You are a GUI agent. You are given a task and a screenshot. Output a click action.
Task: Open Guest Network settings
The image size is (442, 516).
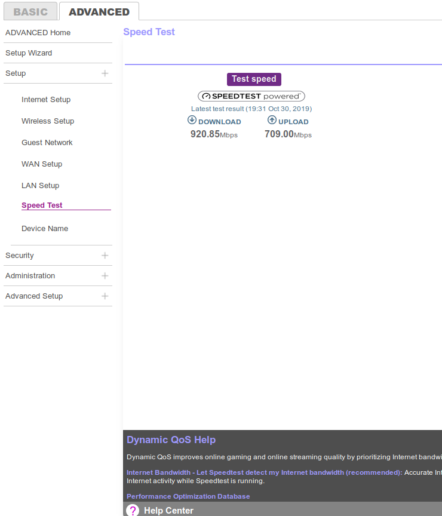point(47,143)
